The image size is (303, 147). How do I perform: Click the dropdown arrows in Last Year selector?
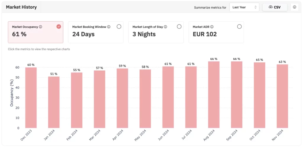tap(255, 7)
